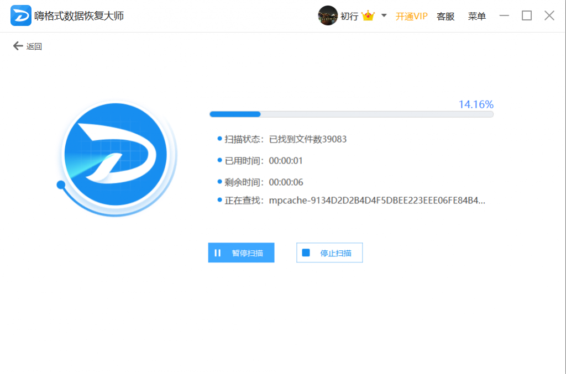Screen dimensions: 566x374
Task: Click the 14.16% percentage text
Action: (x=476, y=104)
